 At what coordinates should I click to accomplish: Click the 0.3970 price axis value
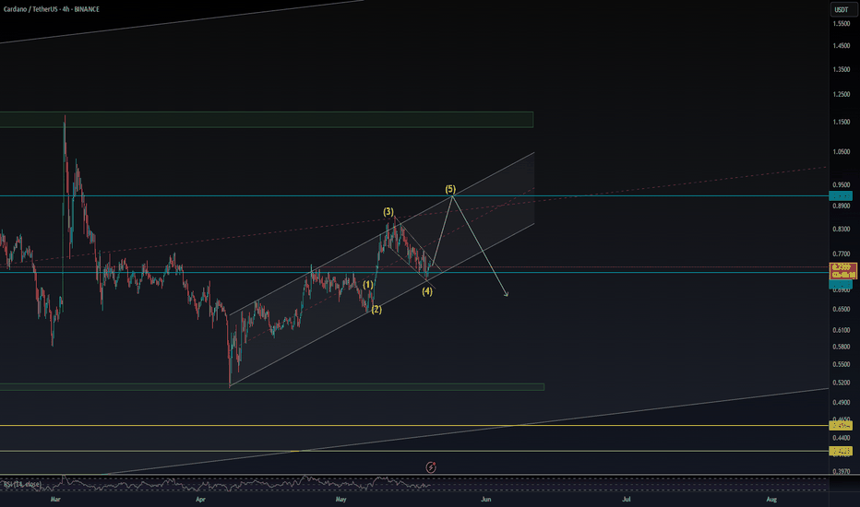[x=842, y=471]
